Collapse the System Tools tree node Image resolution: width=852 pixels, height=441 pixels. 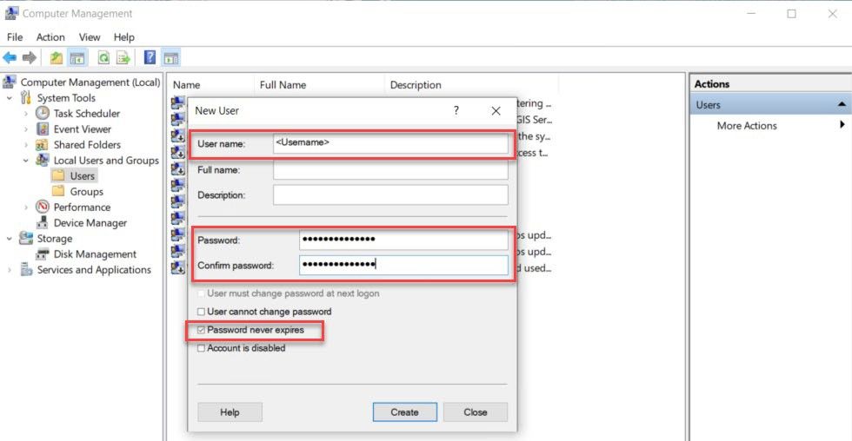[10, 98]
